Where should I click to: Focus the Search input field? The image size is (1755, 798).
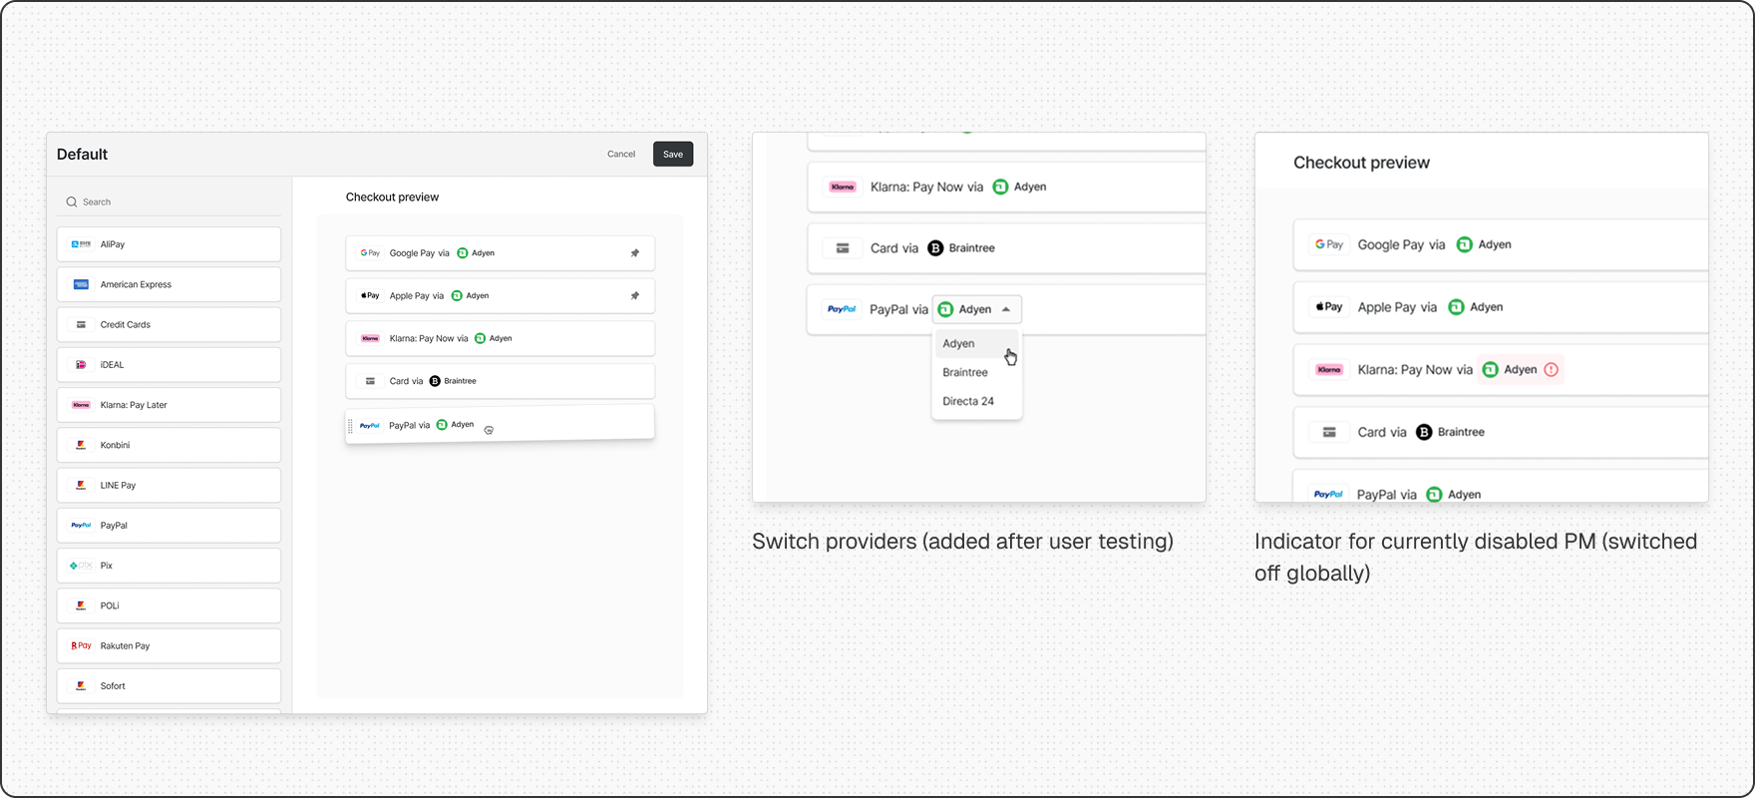(170, 201)
